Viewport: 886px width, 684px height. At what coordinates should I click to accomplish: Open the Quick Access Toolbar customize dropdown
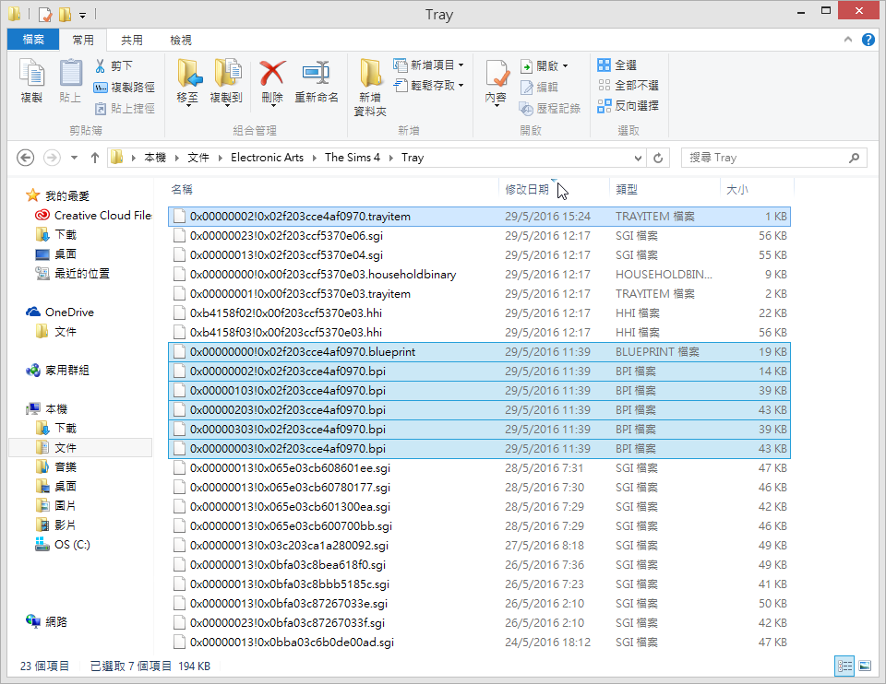[x=82, y=15]
